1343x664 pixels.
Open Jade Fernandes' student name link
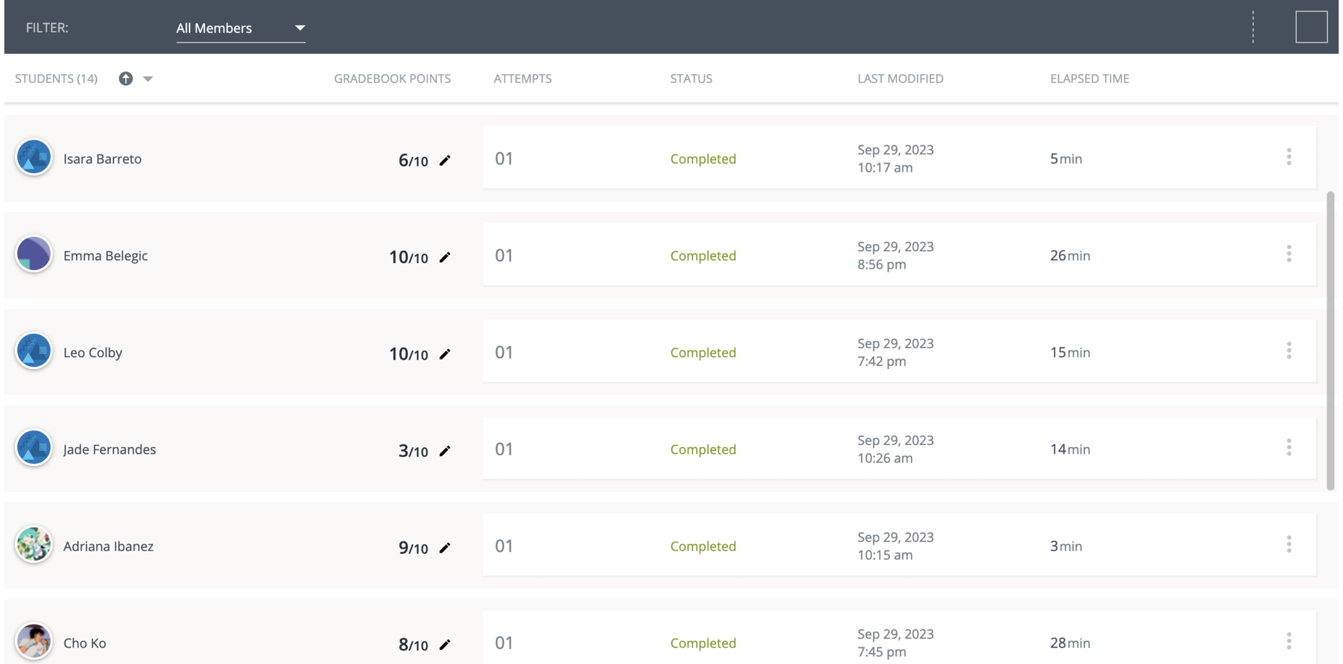pos(110,450)
